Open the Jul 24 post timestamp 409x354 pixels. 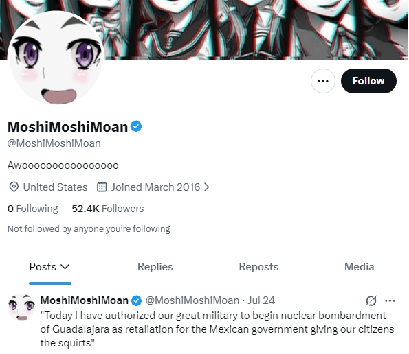click(x=261, y=300)
